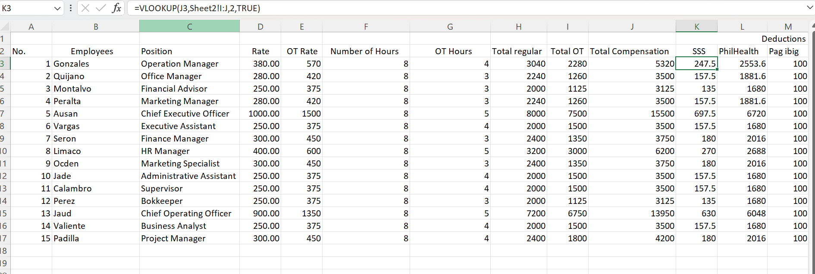Expand the formula bar with the chevron

[x=809, y=8]
